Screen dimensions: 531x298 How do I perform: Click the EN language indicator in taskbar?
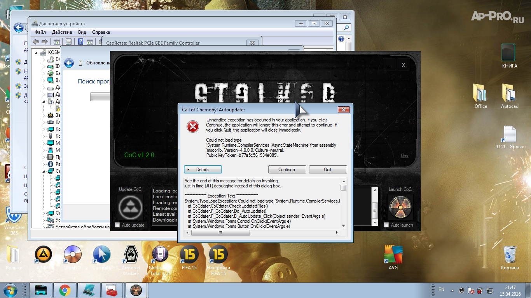pyautogui.click(x=441, y=289)
